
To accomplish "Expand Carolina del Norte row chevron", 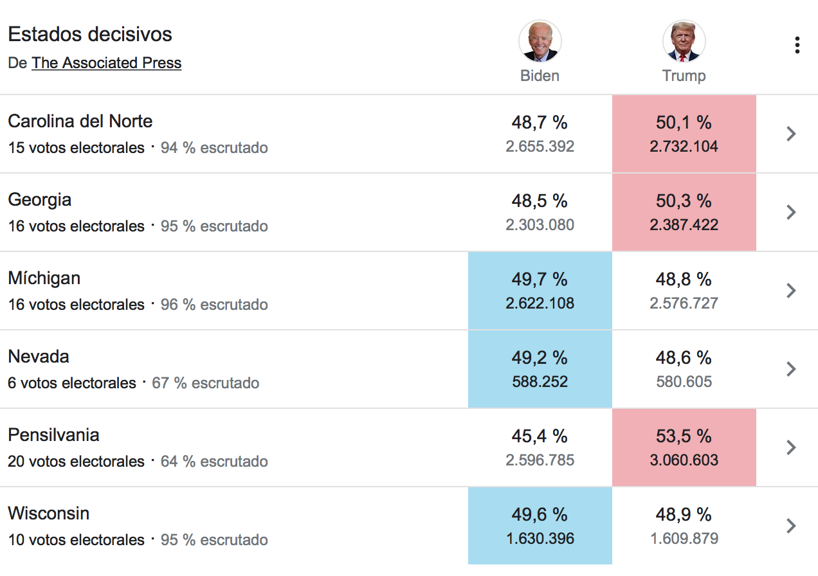I will pos(792,134).
